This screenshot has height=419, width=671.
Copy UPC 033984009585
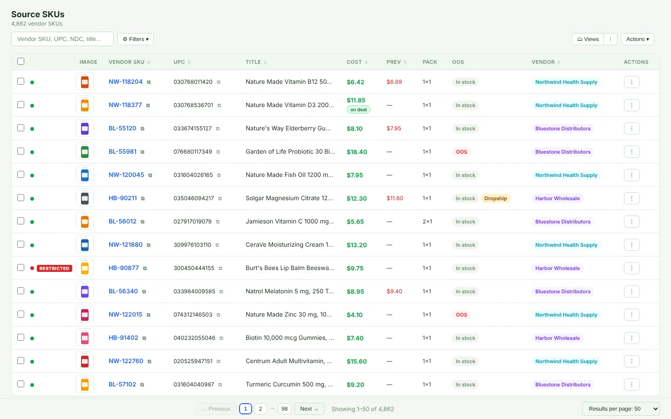coord(221,291)
